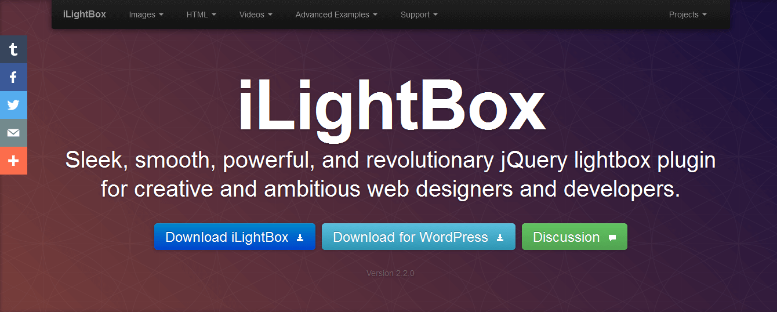Click the Version 2.2.0 text
Screen dimensions: 777x312
[390, 273]
